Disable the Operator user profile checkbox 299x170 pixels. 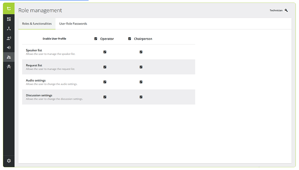96,39
